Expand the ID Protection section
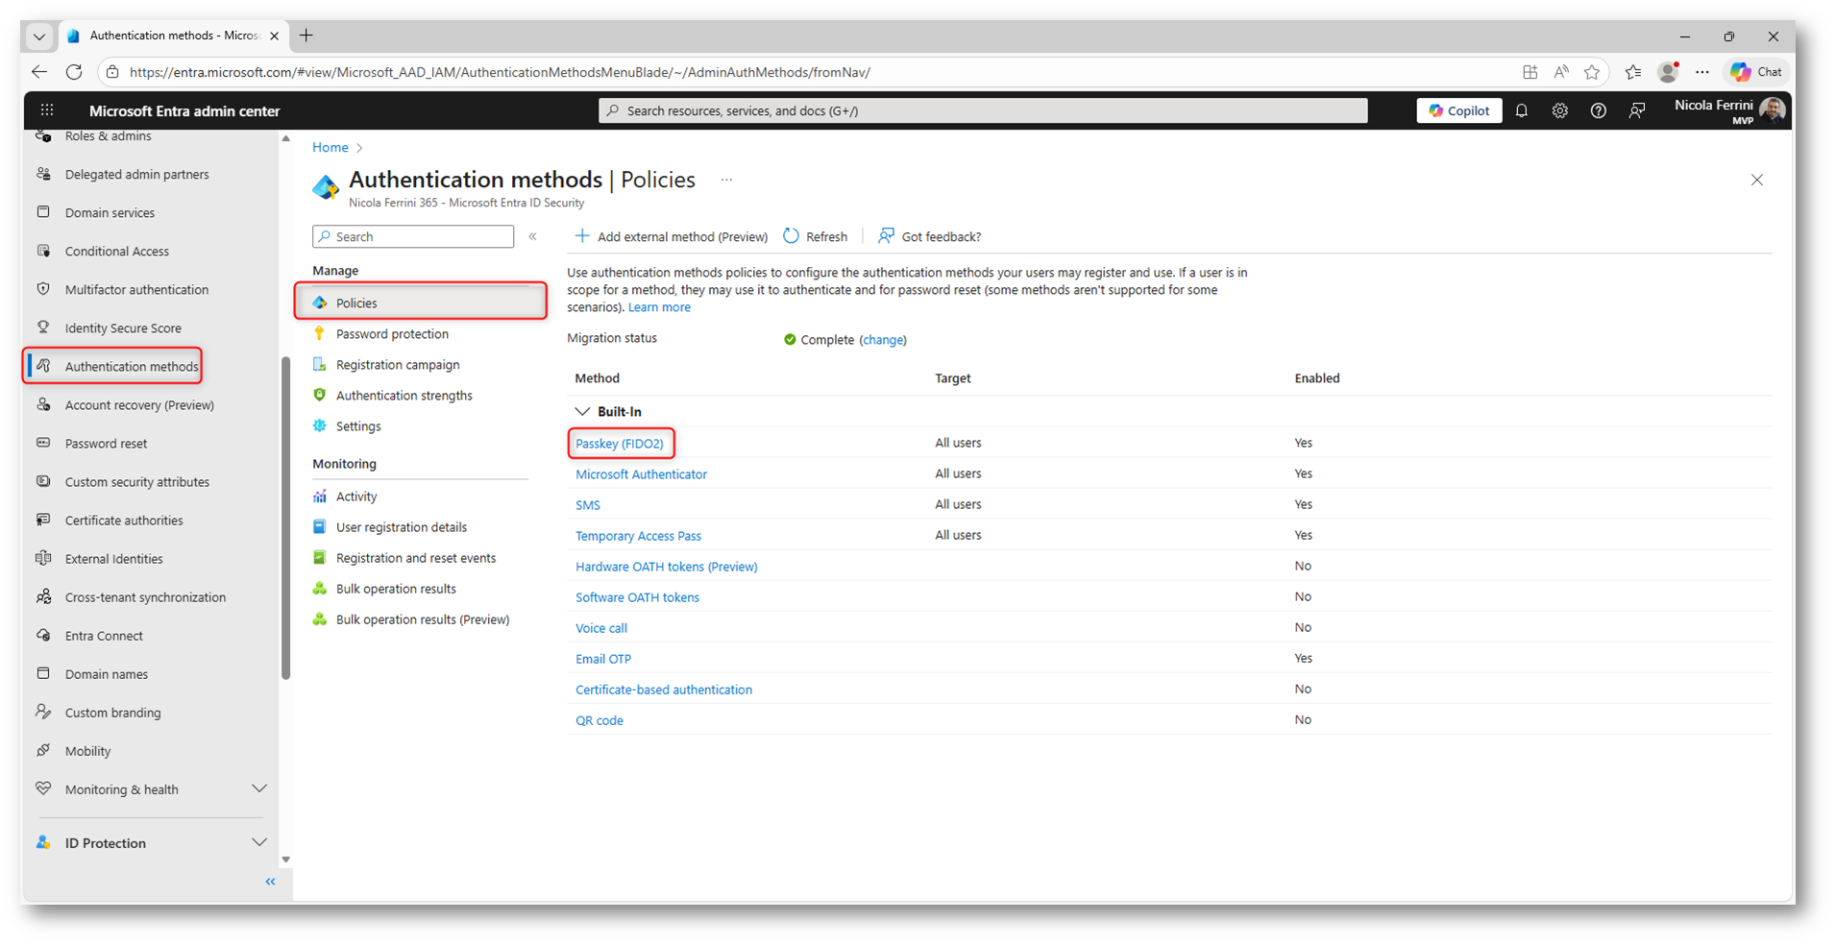1836x945 pixels. point(258,842)
